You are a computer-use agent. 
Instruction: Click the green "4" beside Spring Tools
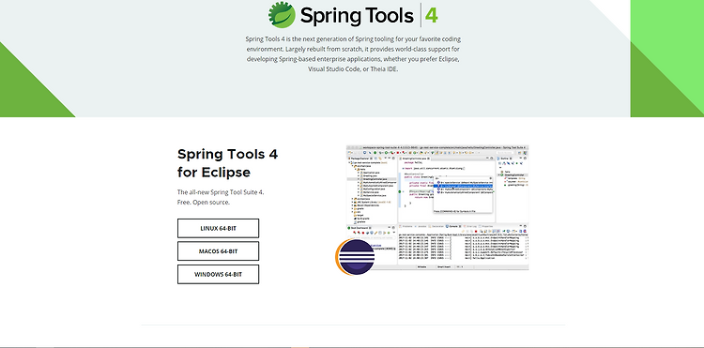click(x=431, y=16)
